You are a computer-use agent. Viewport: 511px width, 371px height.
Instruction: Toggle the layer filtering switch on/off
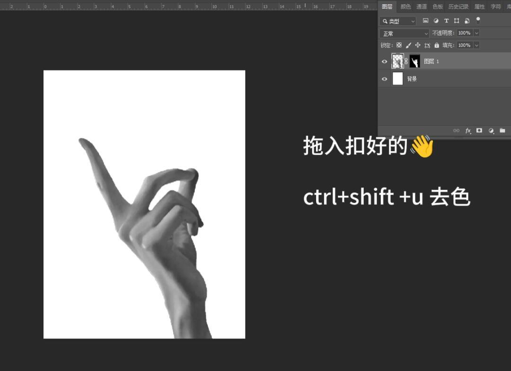point(478,20)
